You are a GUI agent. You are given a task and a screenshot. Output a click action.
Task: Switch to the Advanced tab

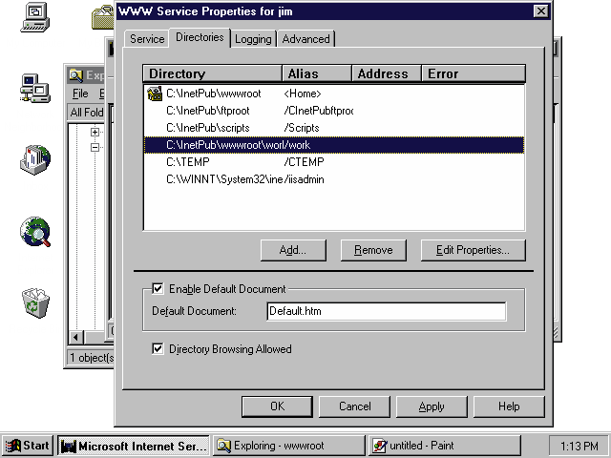click(x=305, y=39)
